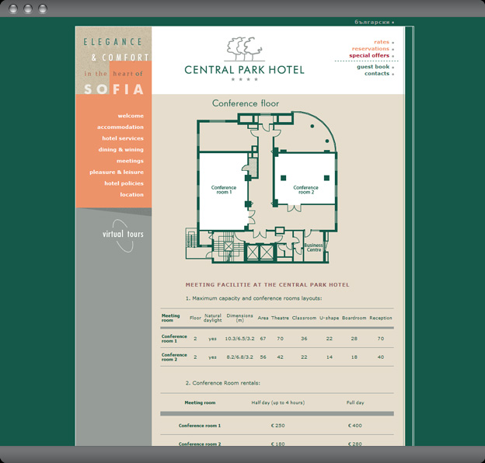Go to reservations

tap(371, 49)
